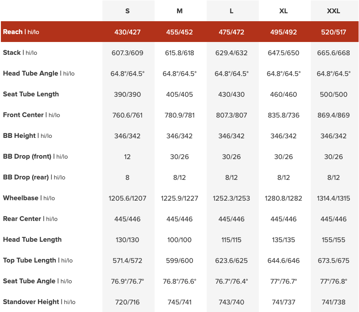Viewport: 359px width, 312px height.
Task: Click the Front Center row label
Action: [x=31, y=115]
